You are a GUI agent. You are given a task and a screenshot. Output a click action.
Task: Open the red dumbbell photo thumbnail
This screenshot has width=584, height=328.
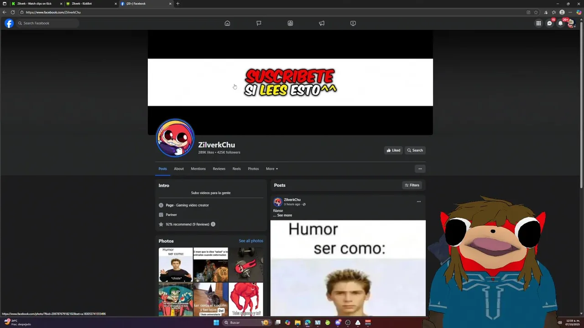pos(246,265)
